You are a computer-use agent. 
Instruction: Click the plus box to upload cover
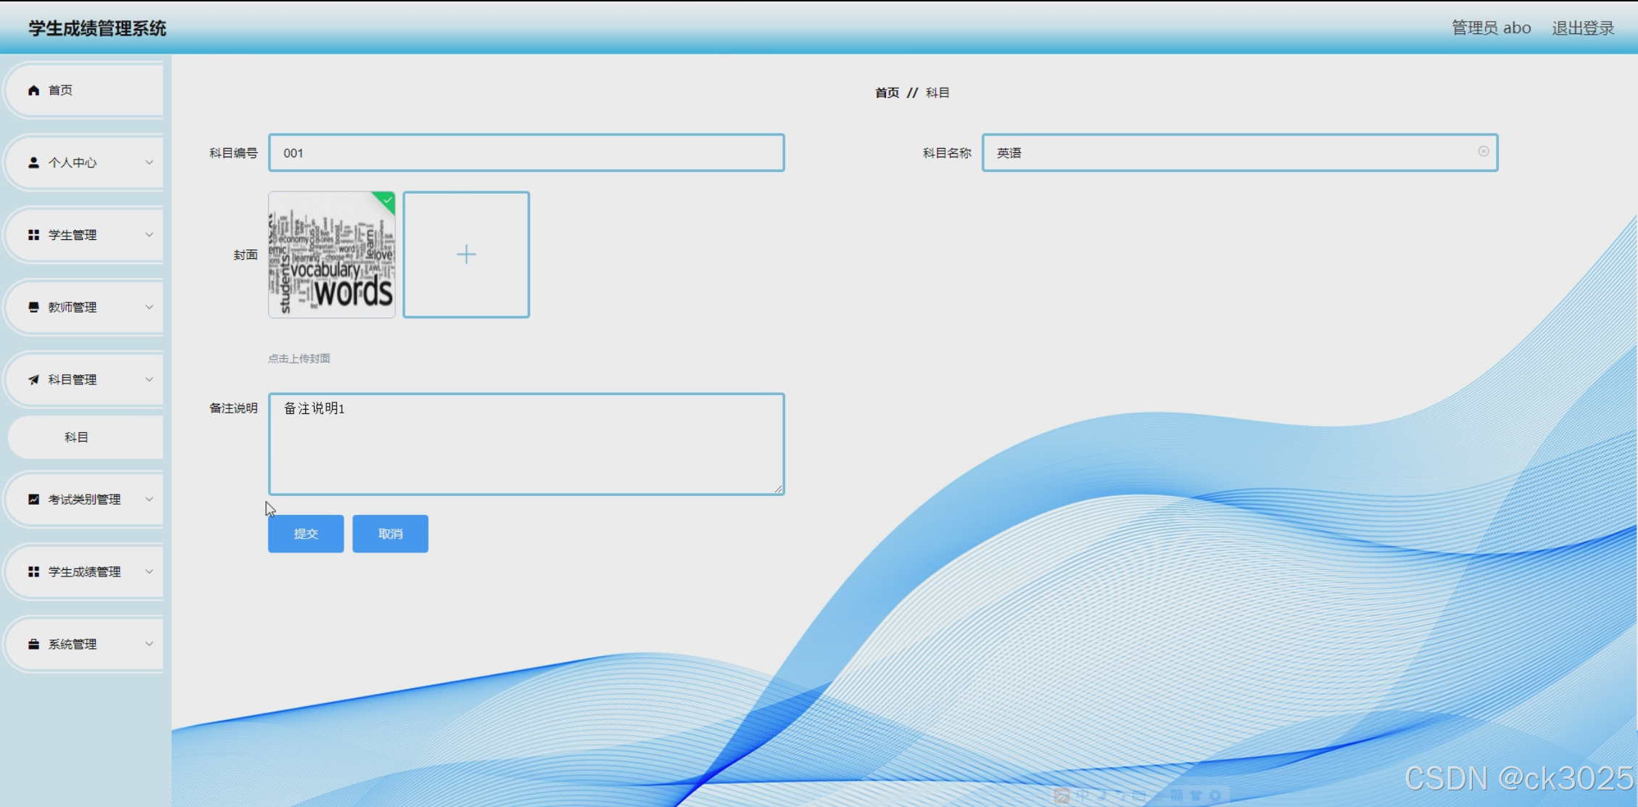pos(466,254)
